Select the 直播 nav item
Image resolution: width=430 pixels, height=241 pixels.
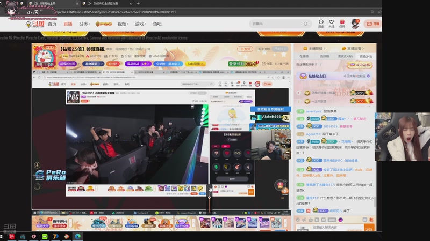[68, 24]
